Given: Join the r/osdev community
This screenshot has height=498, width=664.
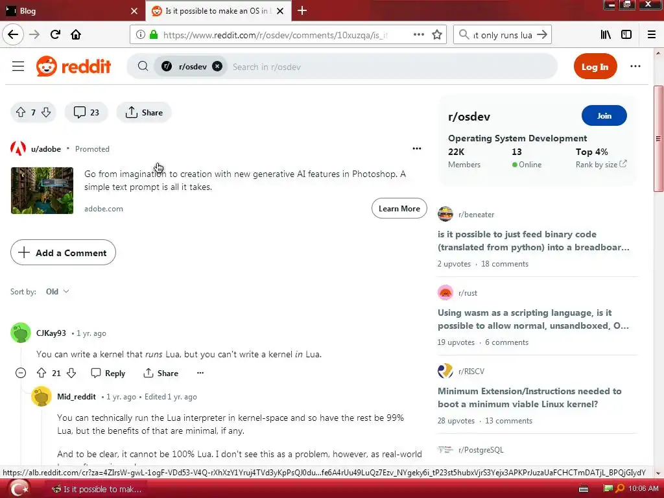Looking at the screenshot, I should point(604,115).
